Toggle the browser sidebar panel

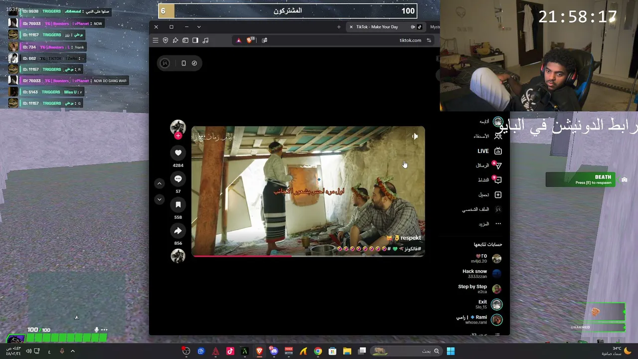tap(195, 40)
